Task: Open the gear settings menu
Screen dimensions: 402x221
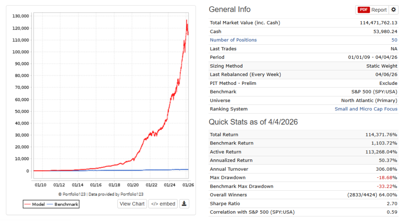Action: [x=394, y=10]
